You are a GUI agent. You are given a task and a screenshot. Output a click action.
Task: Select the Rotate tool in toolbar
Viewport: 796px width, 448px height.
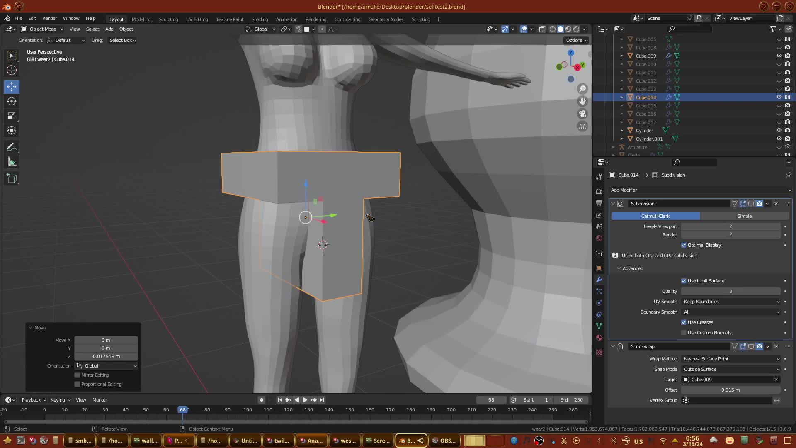(12, 101)
